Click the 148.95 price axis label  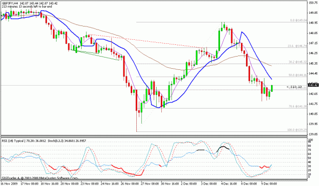[313, 23]
